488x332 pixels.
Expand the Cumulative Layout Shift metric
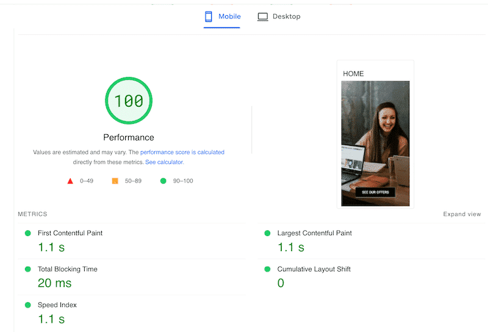click(x=314, y=269)
